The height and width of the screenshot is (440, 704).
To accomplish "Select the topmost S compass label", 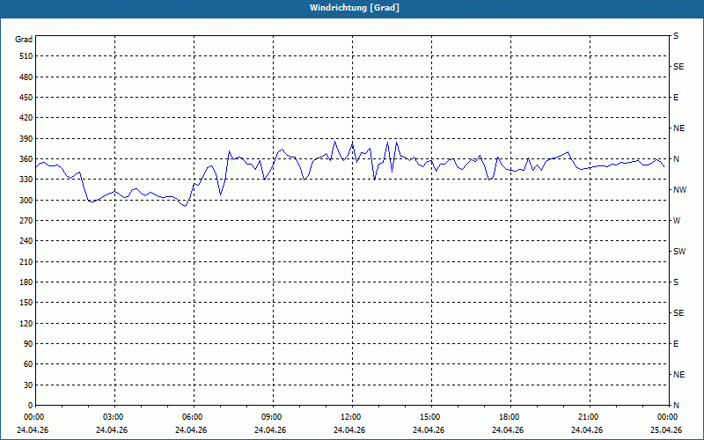I will (x=676, y=36).
